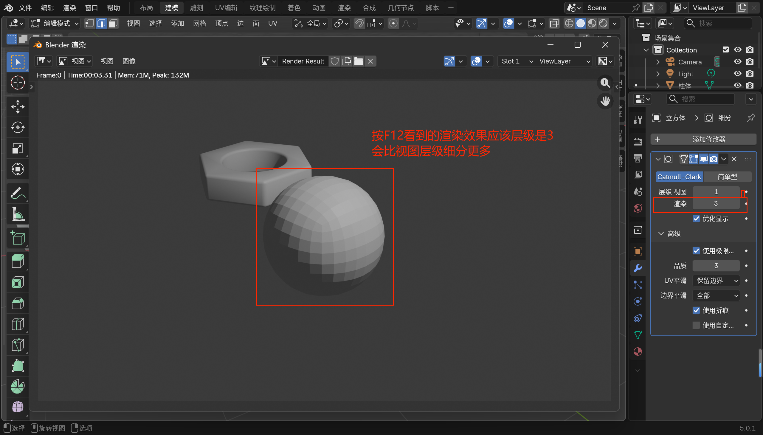Switch to the 雕刻 workspace tab
This screenshot has width=763, height=435.
pyautogui.click(x=196, y=8)
